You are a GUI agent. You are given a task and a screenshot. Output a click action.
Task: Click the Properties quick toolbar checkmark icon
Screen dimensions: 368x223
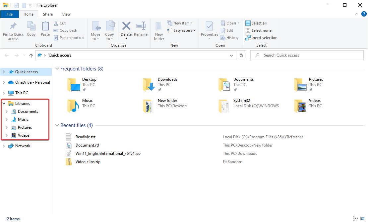tap(17, 5)
